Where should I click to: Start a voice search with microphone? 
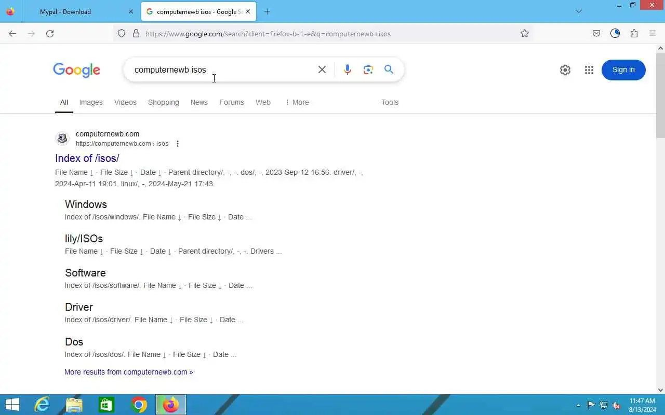pos(348,70)
